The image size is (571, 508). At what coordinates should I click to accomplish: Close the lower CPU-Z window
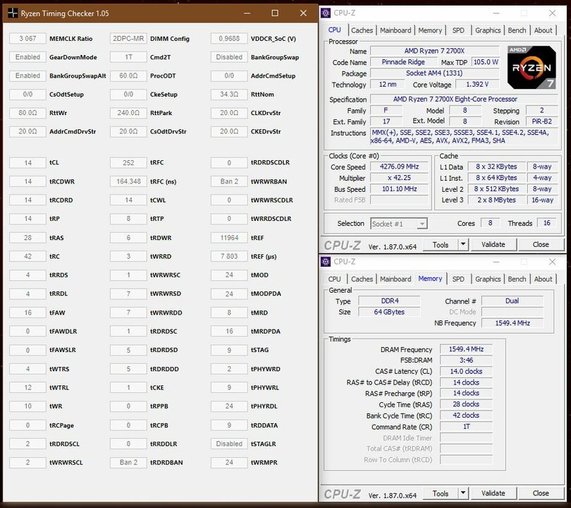(552, 262)
